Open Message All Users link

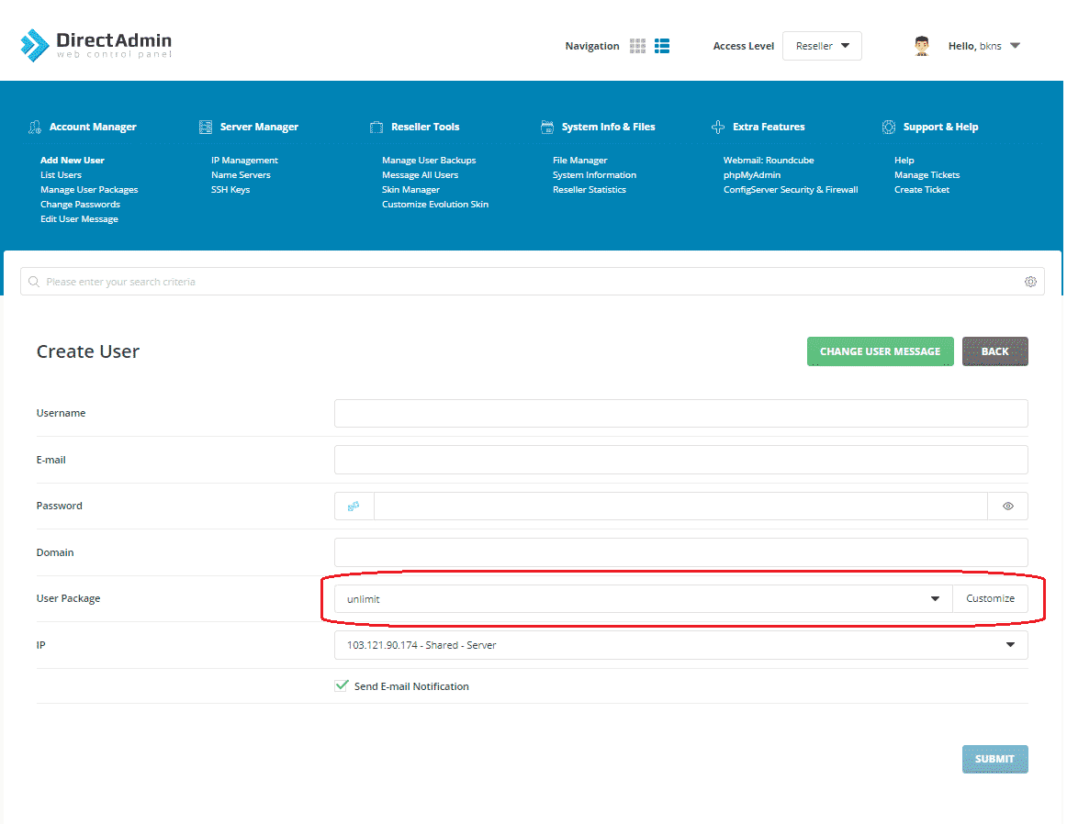point(420,174)
